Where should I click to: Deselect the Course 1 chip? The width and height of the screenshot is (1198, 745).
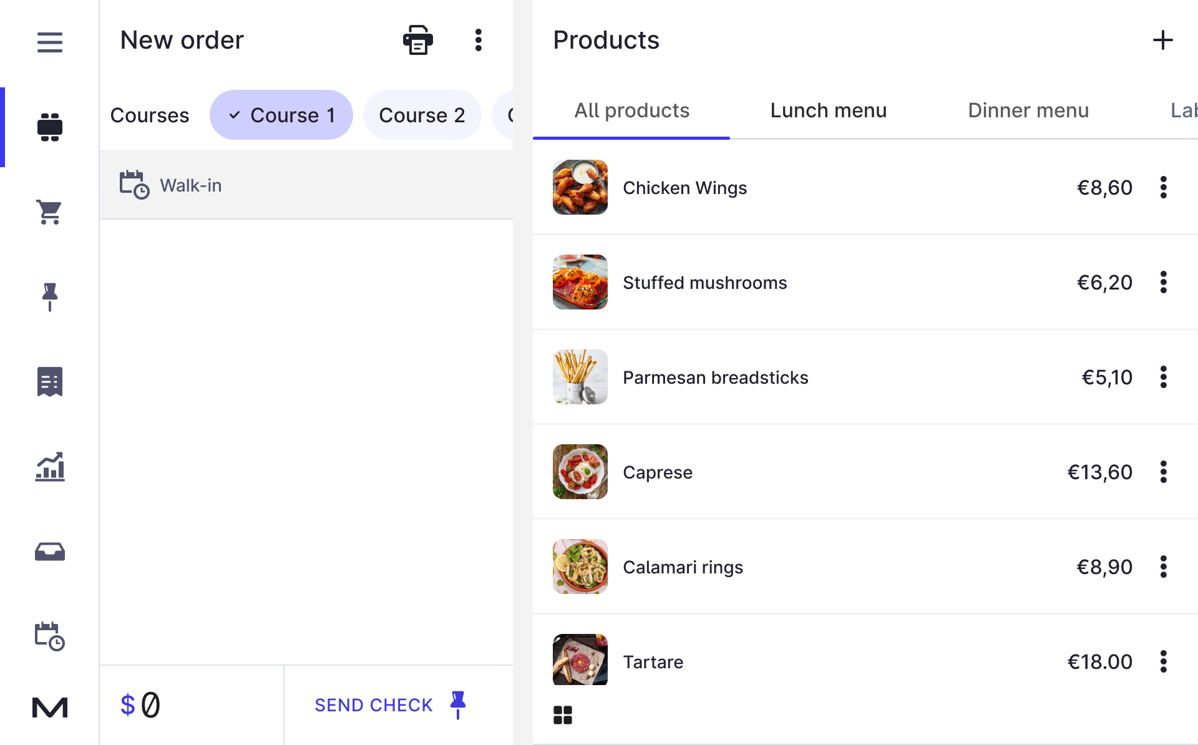[281, 114]
